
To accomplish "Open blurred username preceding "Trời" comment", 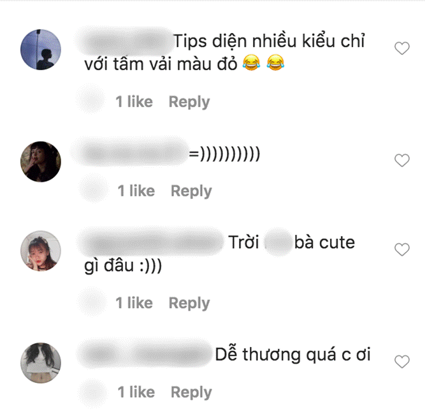I will pos(152,242).
